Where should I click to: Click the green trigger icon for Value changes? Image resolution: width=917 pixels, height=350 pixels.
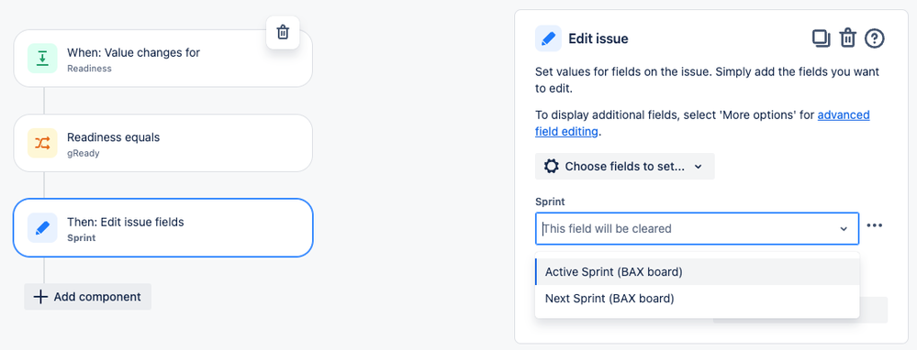click(x=42, y=59)
